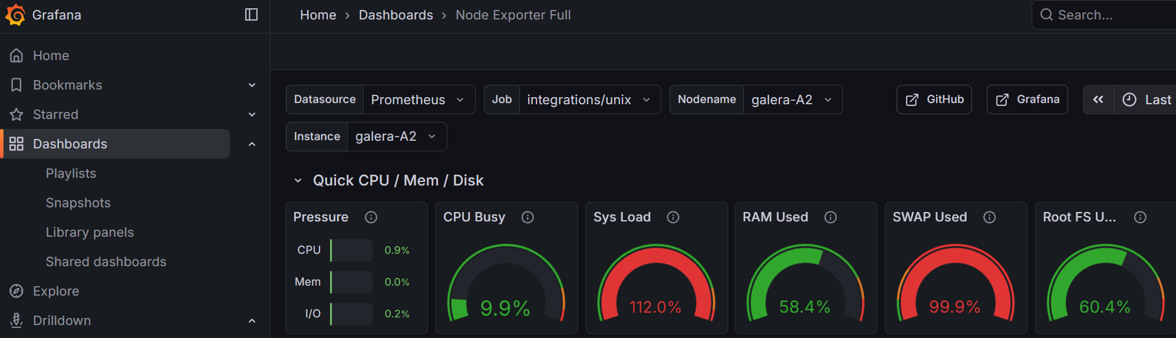Open Playlists under Dashboards
This screenshot has width=1176, height=338.
pyautogui.click(x=71, y=173)
